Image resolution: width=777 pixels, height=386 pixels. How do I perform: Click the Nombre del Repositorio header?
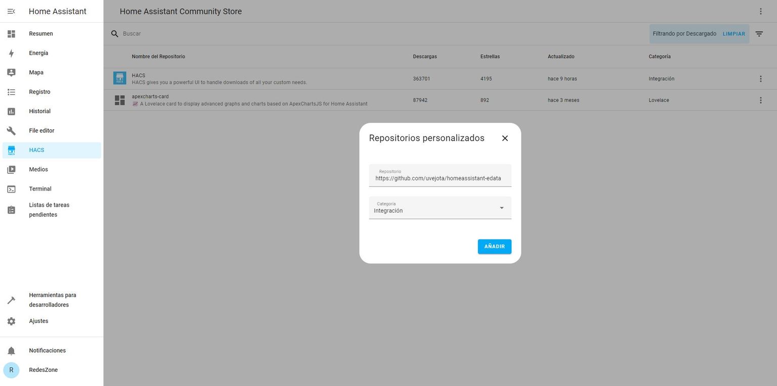coord(158,57)
